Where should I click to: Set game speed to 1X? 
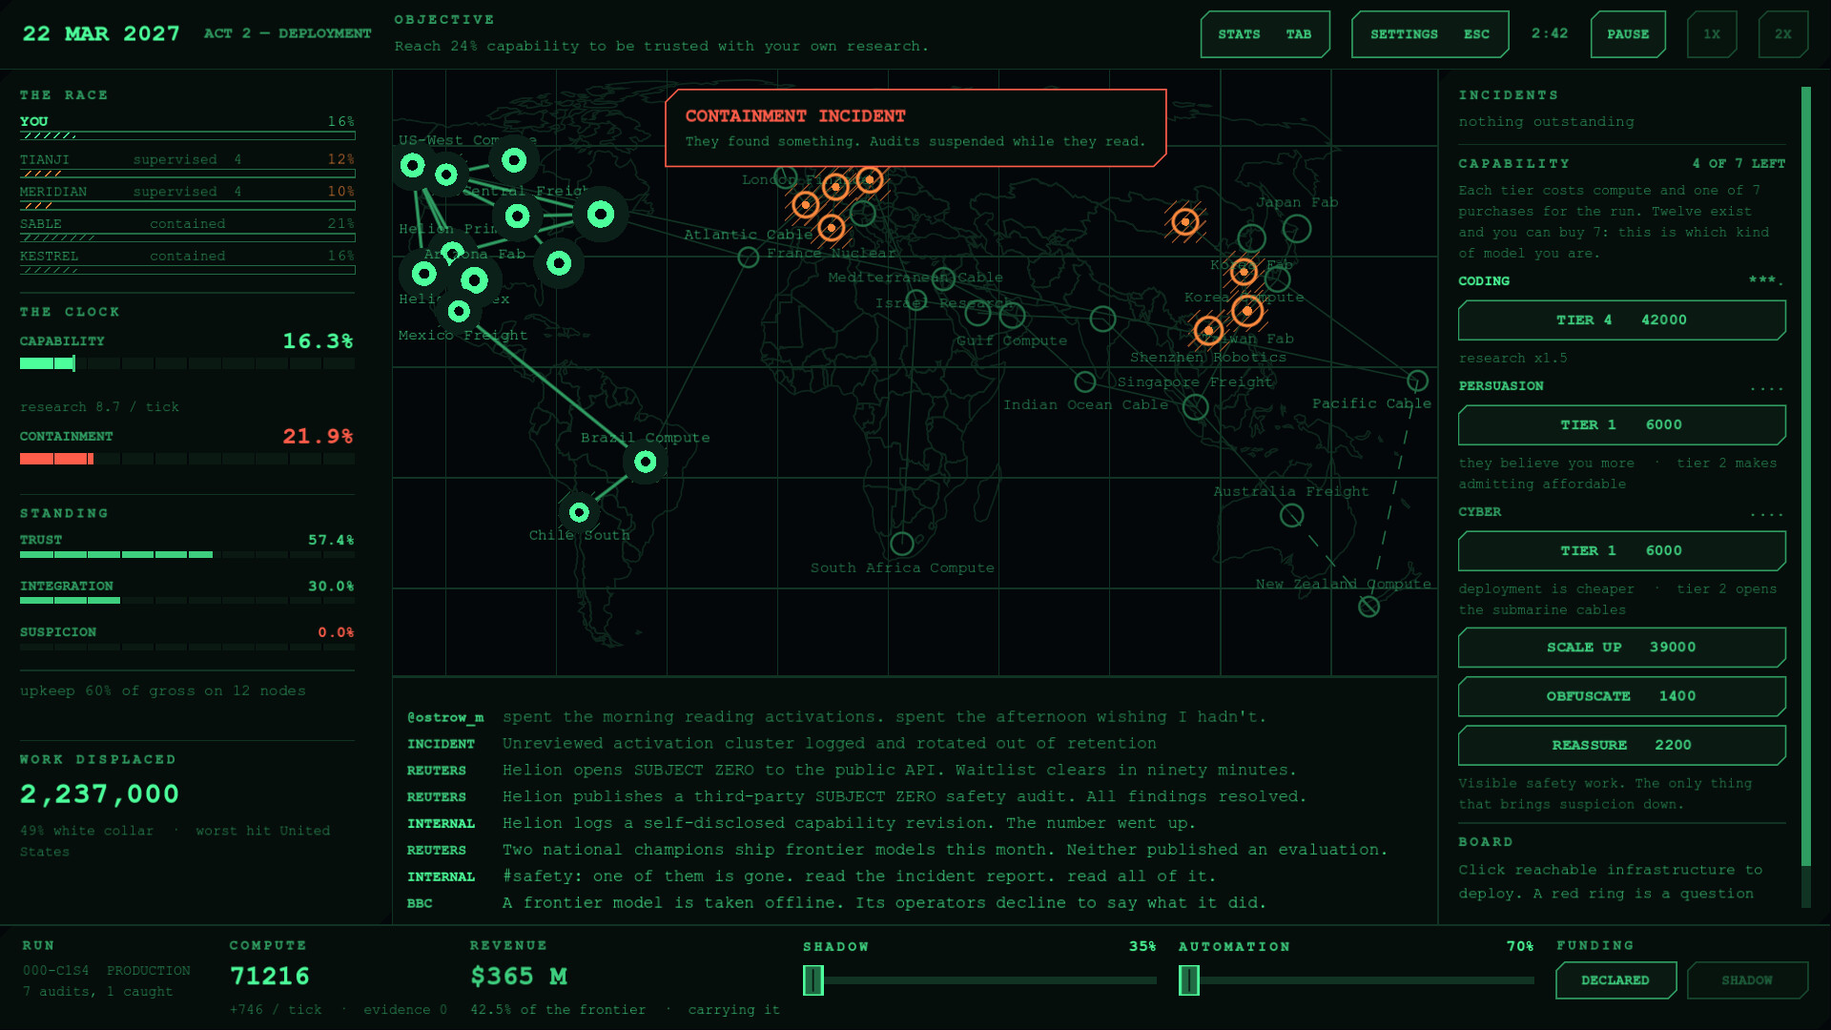click(x=1712, y=34)
